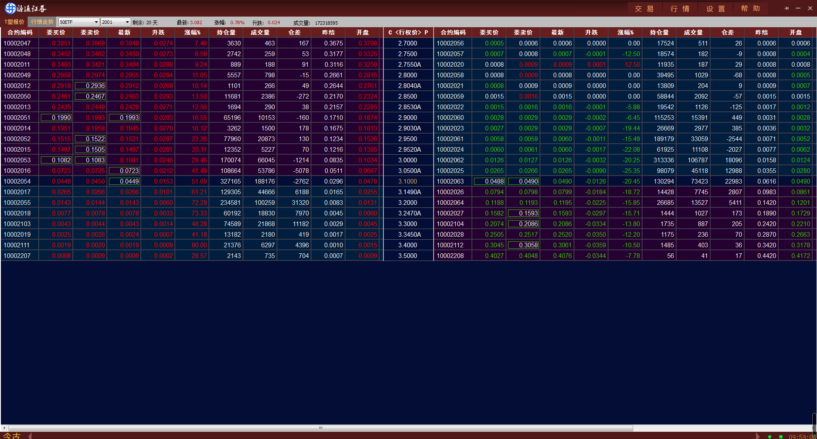This screenshot has height=439, width=817.
Task: Click put open interest value 313336
Action: pos(664,160)
